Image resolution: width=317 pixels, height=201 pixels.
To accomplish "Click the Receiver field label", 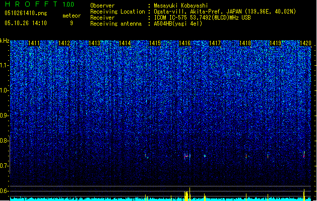I will (102, 18).
